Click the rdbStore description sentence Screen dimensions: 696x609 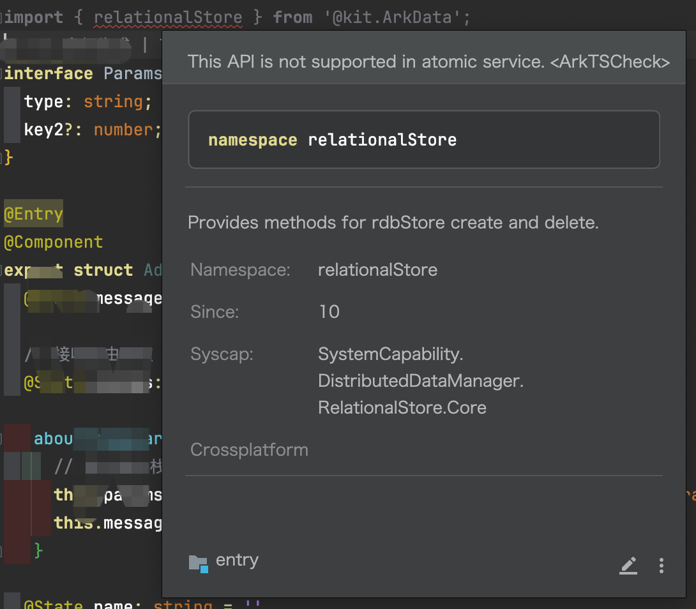[x=393, y=223]
